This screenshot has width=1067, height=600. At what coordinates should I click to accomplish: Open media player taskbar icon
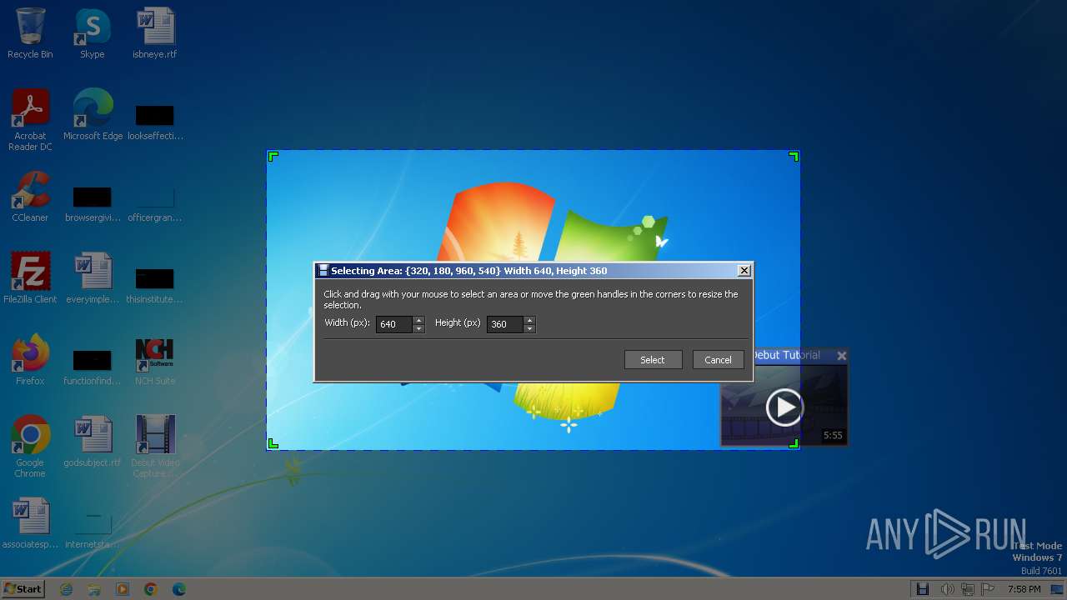click(123, 589)
